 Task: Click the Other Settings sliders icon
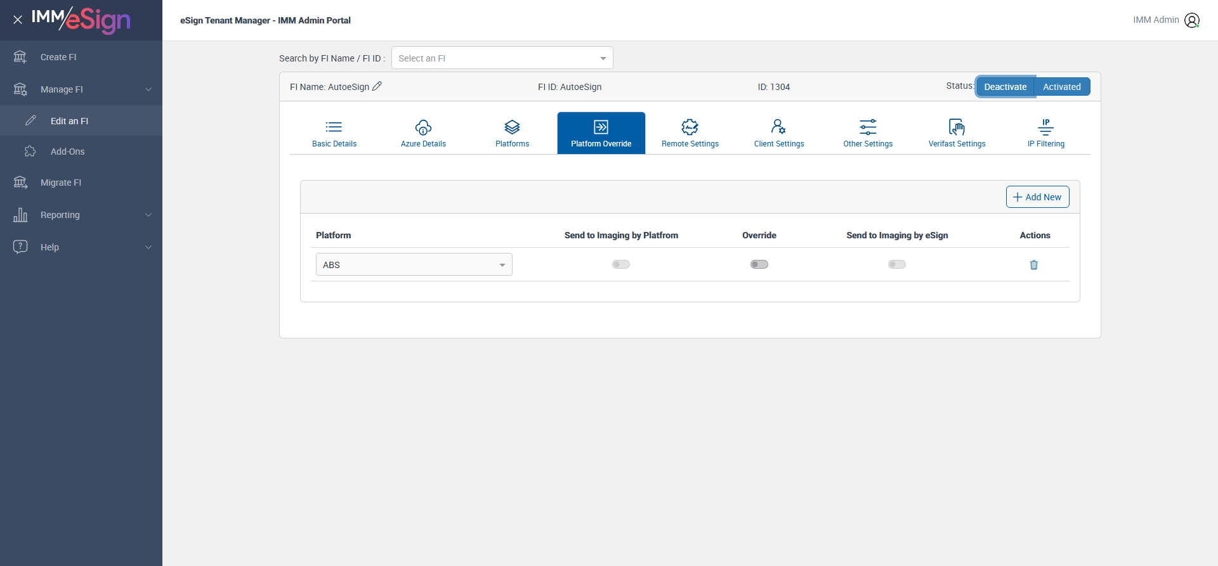(x=868, y=127)
